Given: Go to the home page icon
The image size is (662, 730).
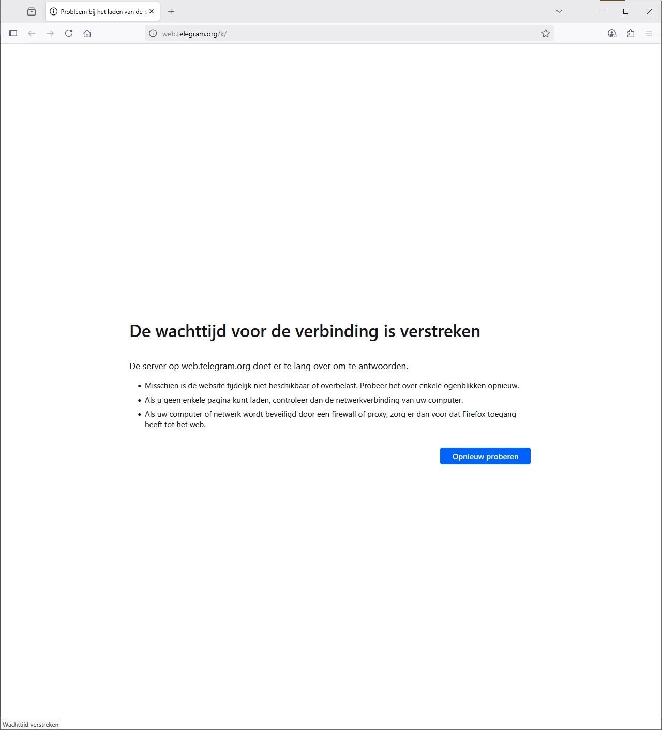Looking at the screenshot, I should [x=87, y=33].
